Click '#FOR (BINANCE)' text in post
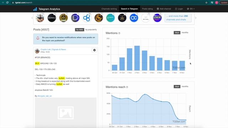 (42, 58)
